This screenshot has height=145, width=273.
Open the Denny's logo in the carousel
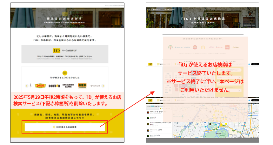[x=40, y=86]
